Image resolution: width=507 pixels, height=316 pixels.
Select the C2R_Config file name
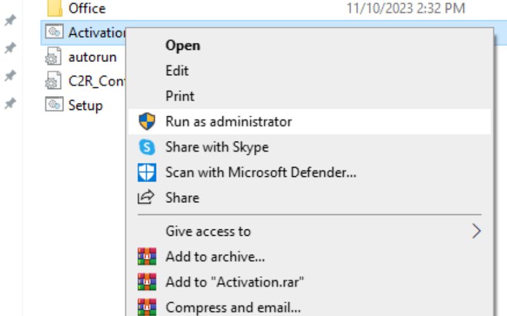coord(97,82)
